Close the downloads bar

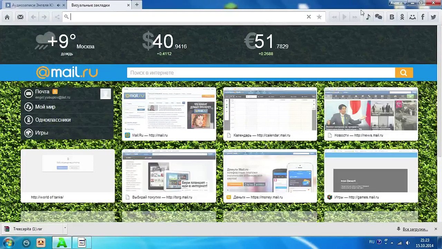point(436,229)
